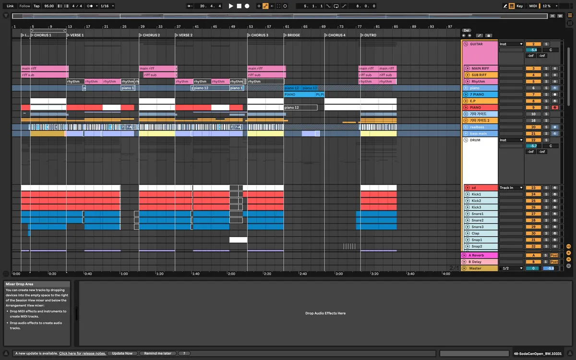This screenshot has height=360, width=576.
Task: Open the Master 1/2 output dropdown
Action: (x=511, y=268)
